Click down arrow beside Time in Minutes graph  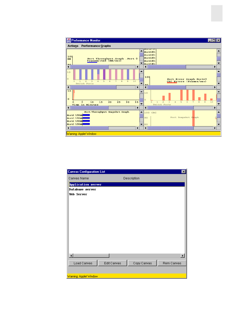tap(141, 104)
